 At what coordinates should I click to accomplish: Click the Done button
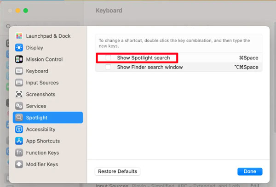click(x=250, y=171)
